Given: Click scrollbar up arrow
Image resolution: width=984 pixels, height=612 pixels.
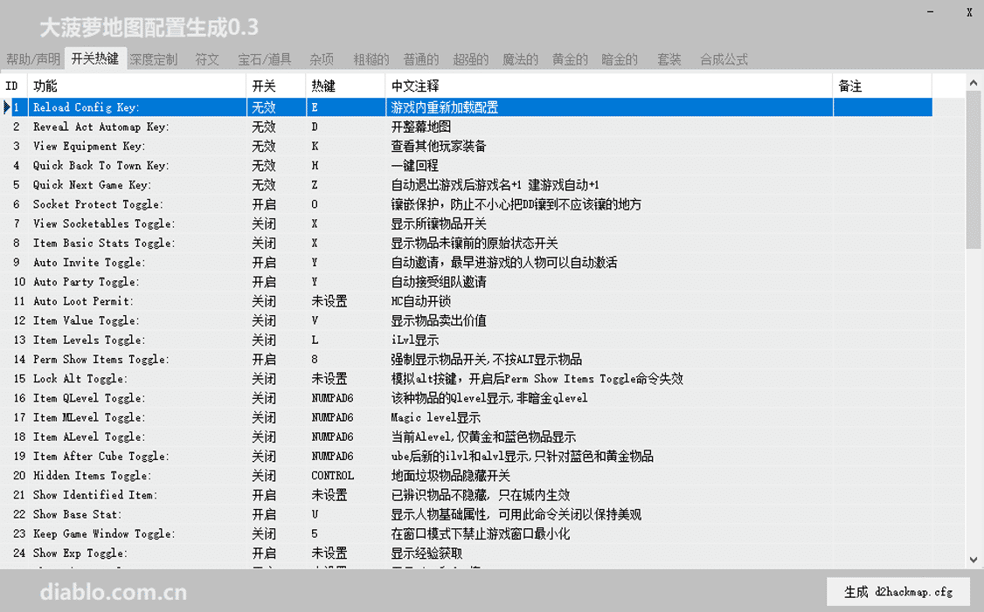Looking at the screenshot, I should click(x=974, y=83).
